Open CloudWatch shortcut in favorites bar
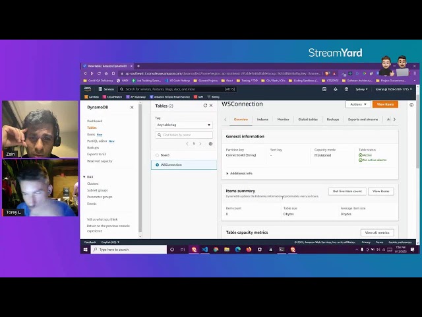Viewport: 422px width, 317px height. [x=113, y=97]
